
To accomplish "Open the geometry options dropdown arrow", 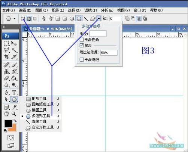I will (98, 19).
